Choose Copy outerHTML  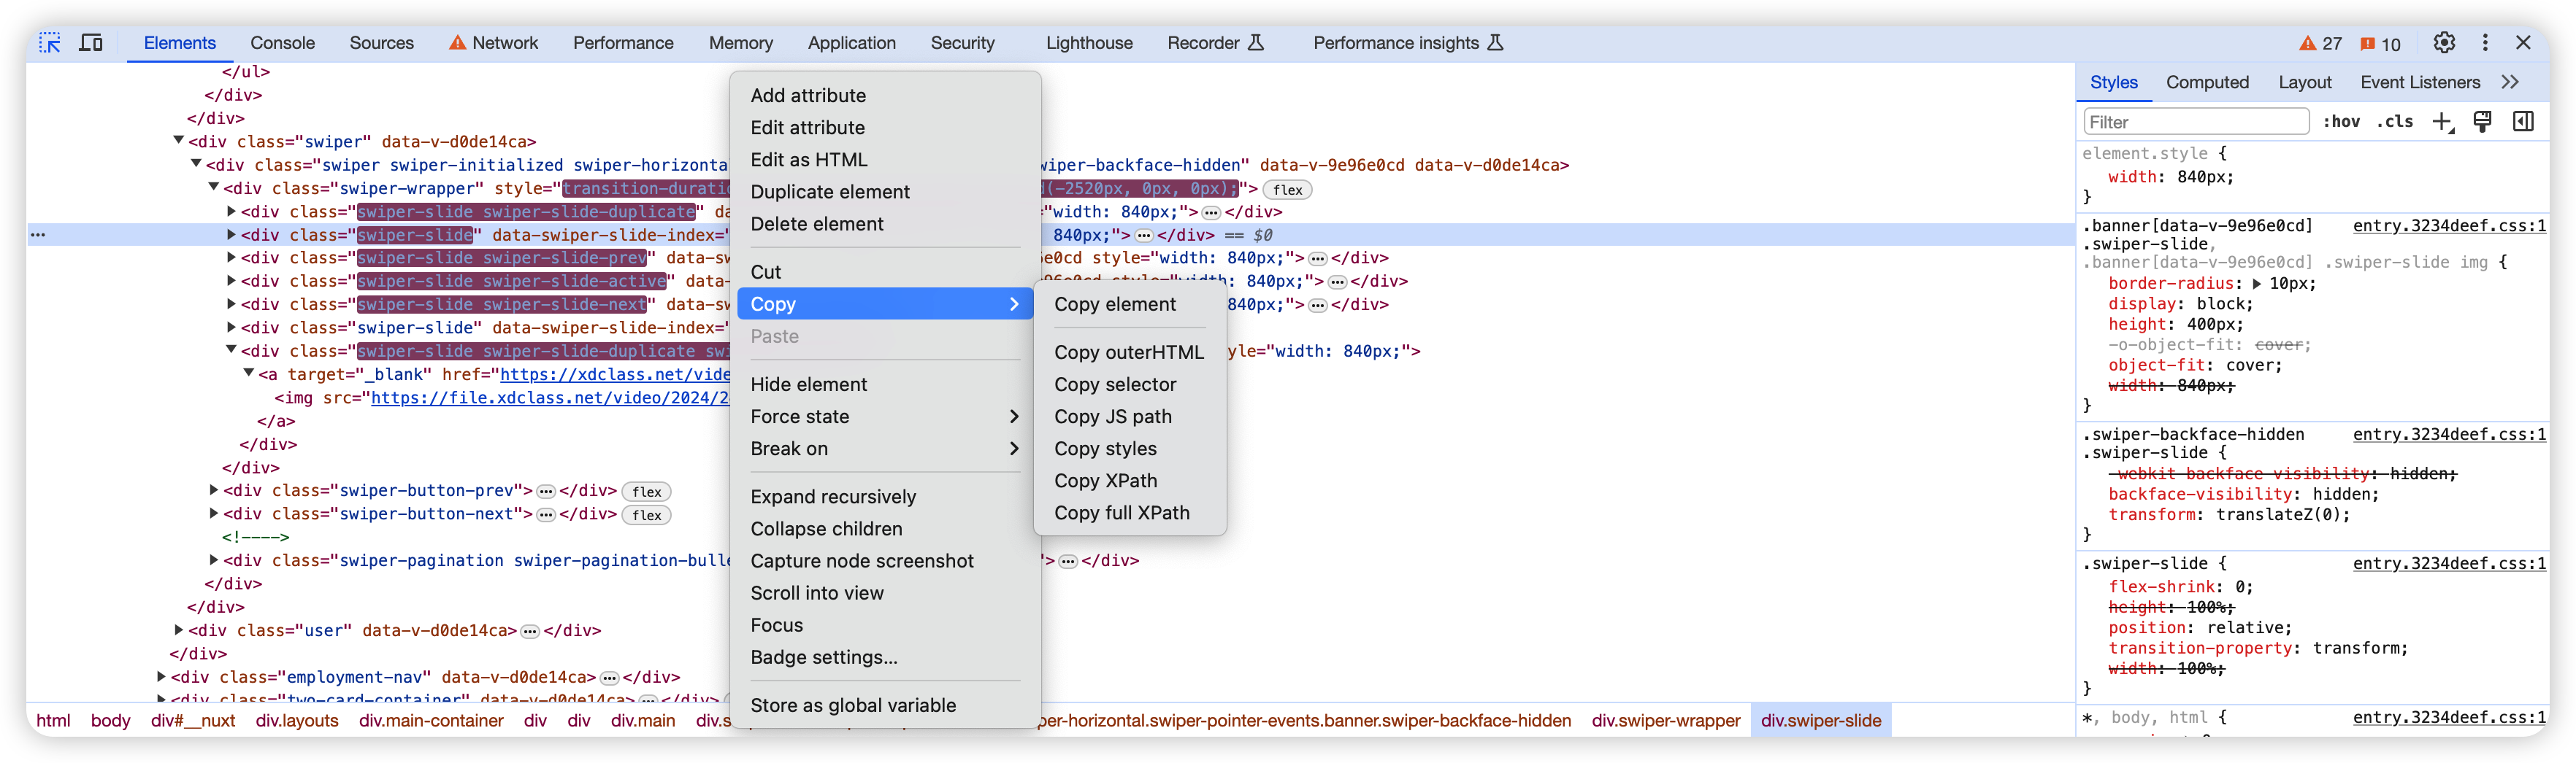click(1130, 352)
